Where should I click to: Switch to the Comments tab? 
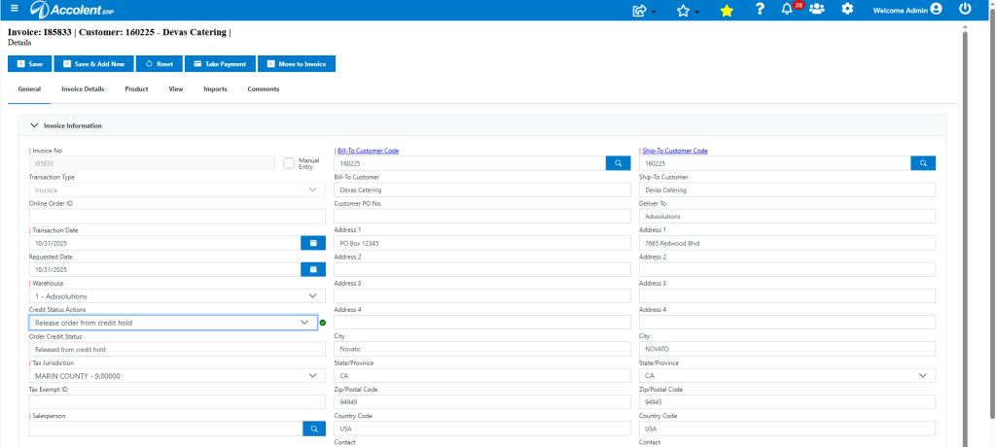tap(263, 88)
